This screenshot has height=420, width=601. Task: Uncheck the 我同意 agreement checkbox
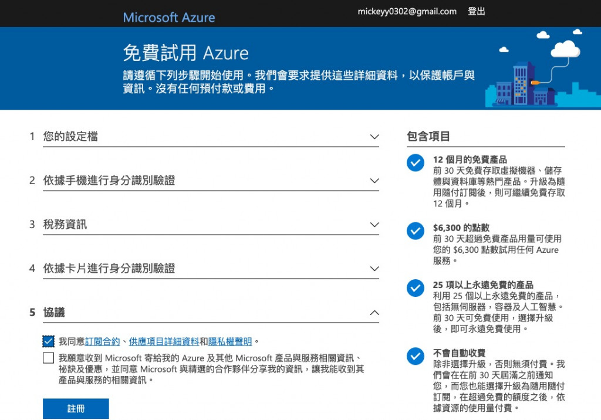click(48, 341)
